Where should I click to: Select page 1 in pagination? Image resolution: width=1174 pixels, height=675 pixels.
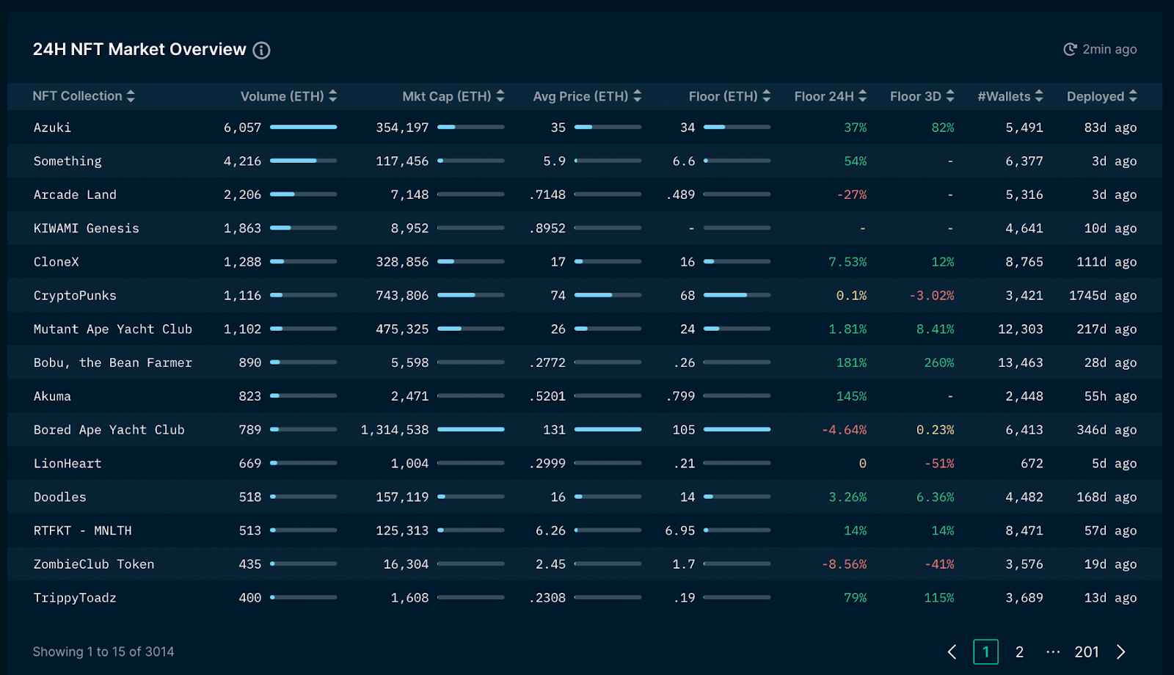pos(986,652)
